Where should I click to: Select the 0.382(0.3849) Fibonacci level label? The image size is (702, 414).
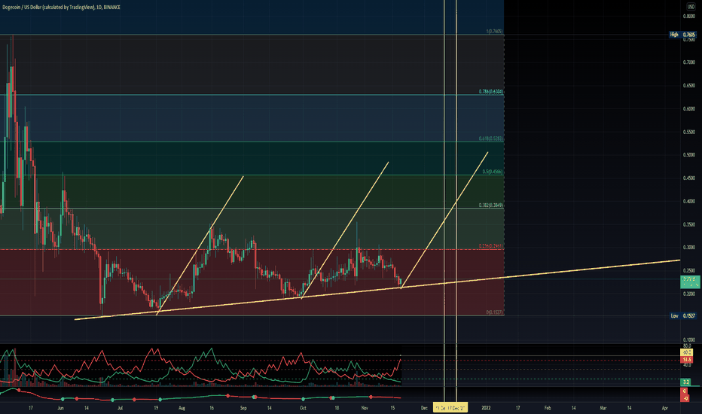point(490,205)
